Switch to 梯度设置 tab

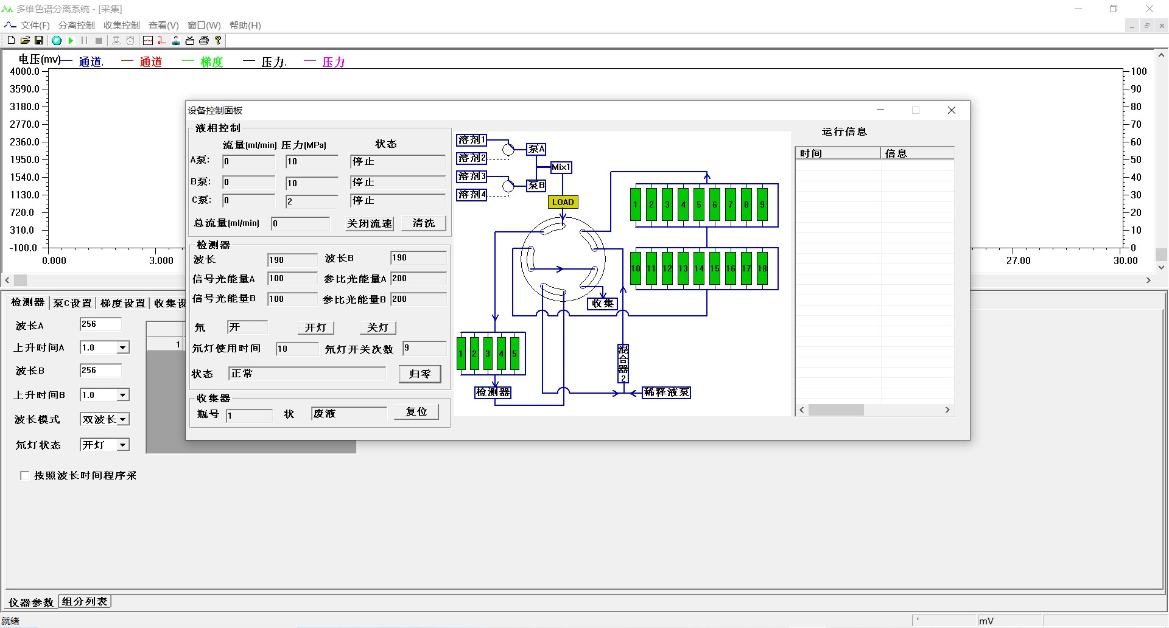tap(123, 303)
